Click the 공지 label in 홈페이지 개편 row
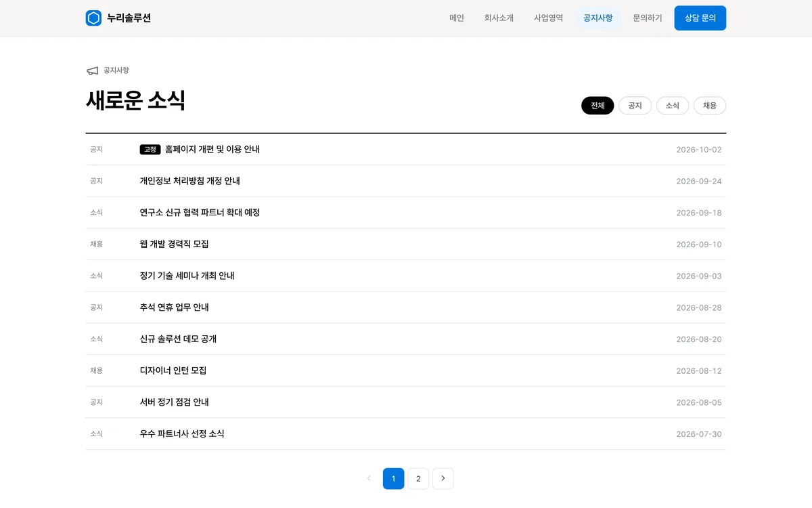This screenshot has width=812, height=508. point(96,150)
